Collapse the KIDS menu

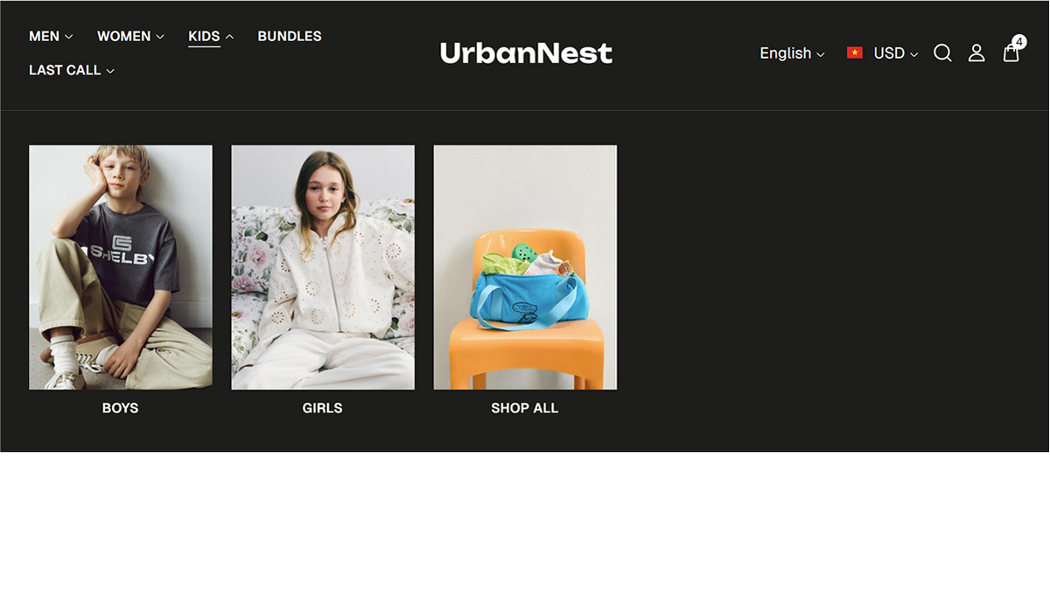[x=211, y=36]
